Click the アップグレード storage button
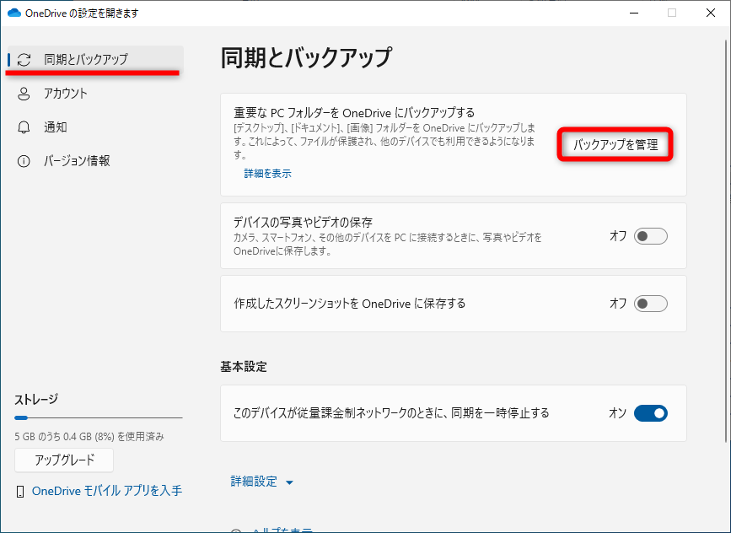 (63, 460)
